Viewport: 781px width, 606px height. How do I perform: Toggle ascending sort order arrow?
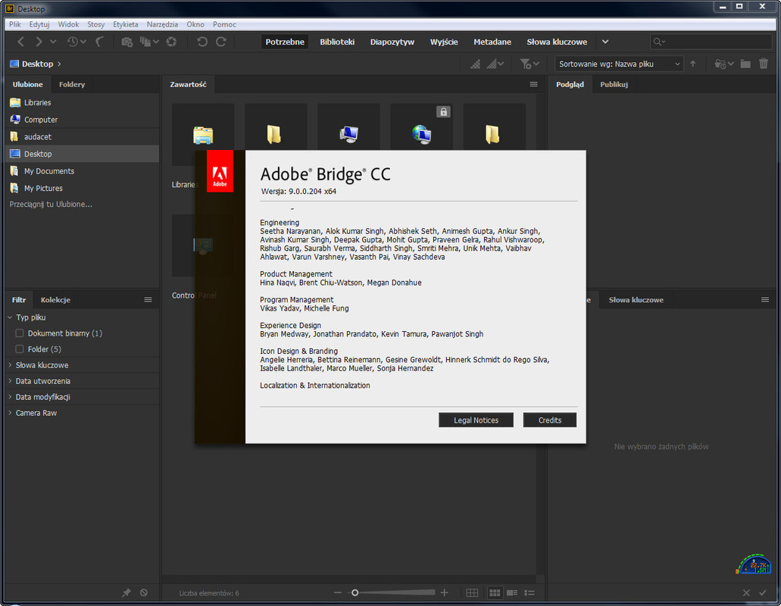pyautogui.click(x=693, y=64)
